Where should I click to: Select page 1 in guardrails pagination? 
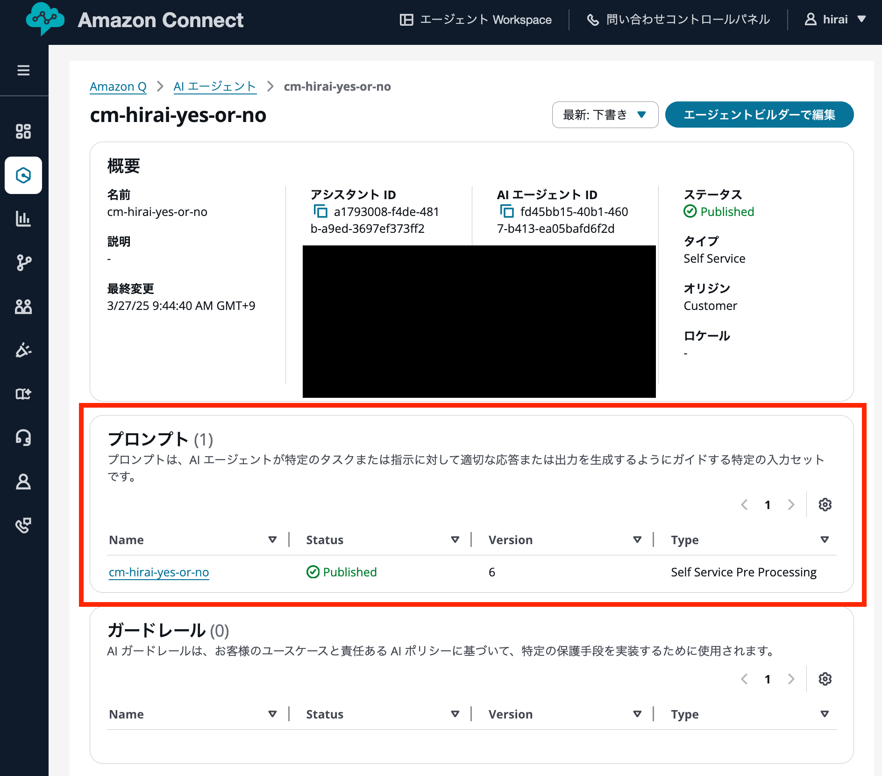768,679
